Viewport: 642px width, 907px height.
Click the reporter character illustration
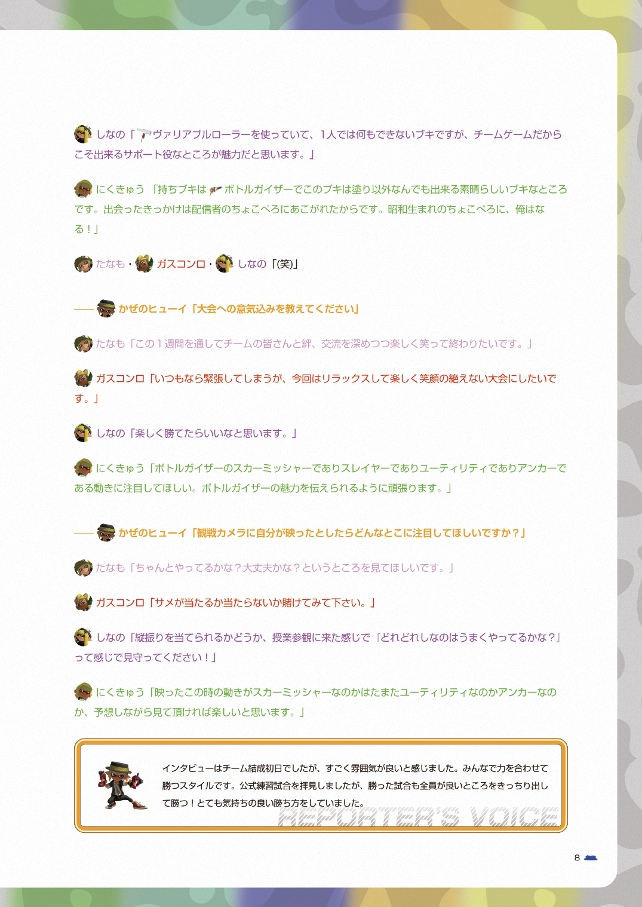point(122,785)
